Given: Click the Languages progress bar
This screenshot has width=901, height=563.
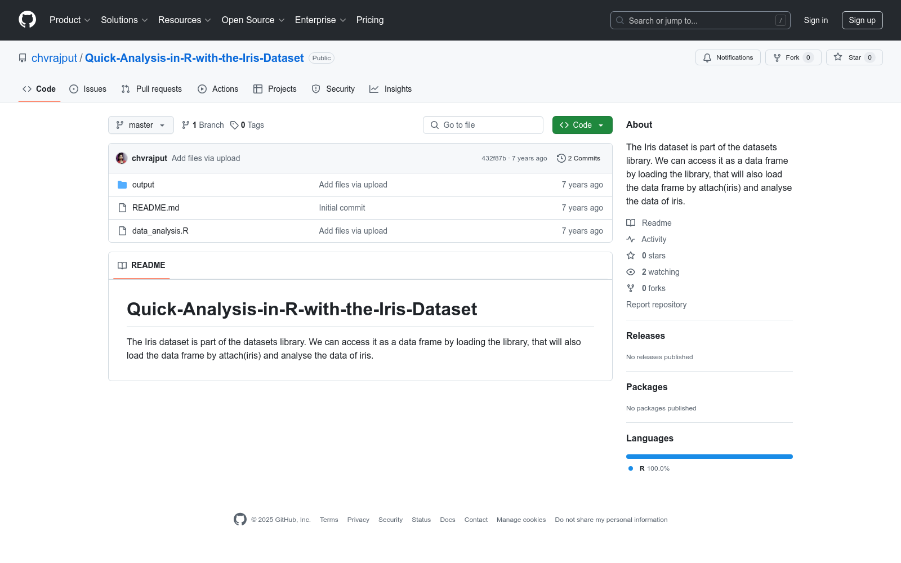Looking at the screenshot, I should (x=710, y=457).
